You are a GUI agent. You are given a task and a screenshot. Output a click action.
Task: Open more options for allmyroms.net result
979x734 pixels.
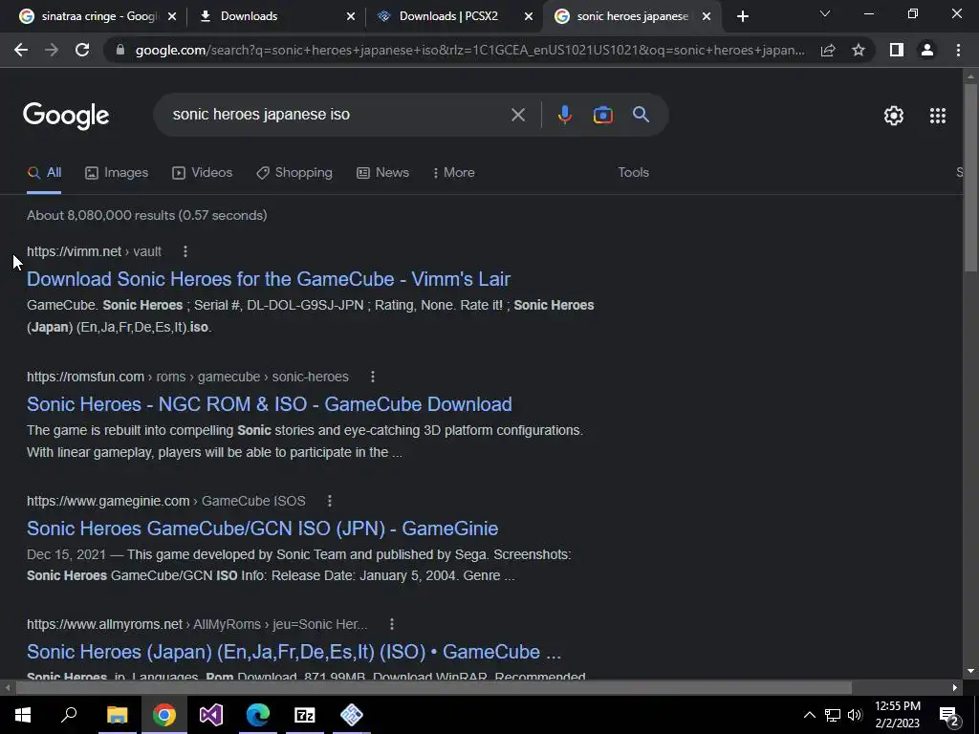391,624
